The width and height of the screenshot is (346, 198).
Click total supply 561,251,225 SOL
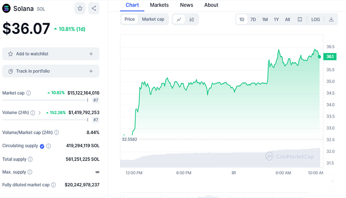pos(83,159)
